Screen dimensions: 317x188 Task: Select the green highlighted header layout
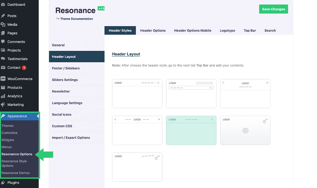191,130
